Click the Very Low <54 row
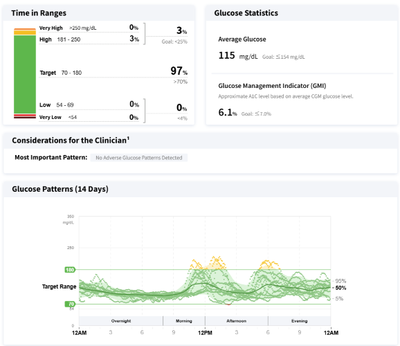Viewport: 400px width, 346px height. point(89,117)
